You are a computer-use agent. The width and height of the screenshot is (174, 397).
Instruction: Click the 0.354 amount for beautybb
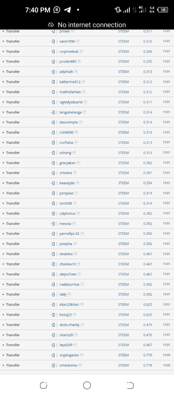[148, 183]
